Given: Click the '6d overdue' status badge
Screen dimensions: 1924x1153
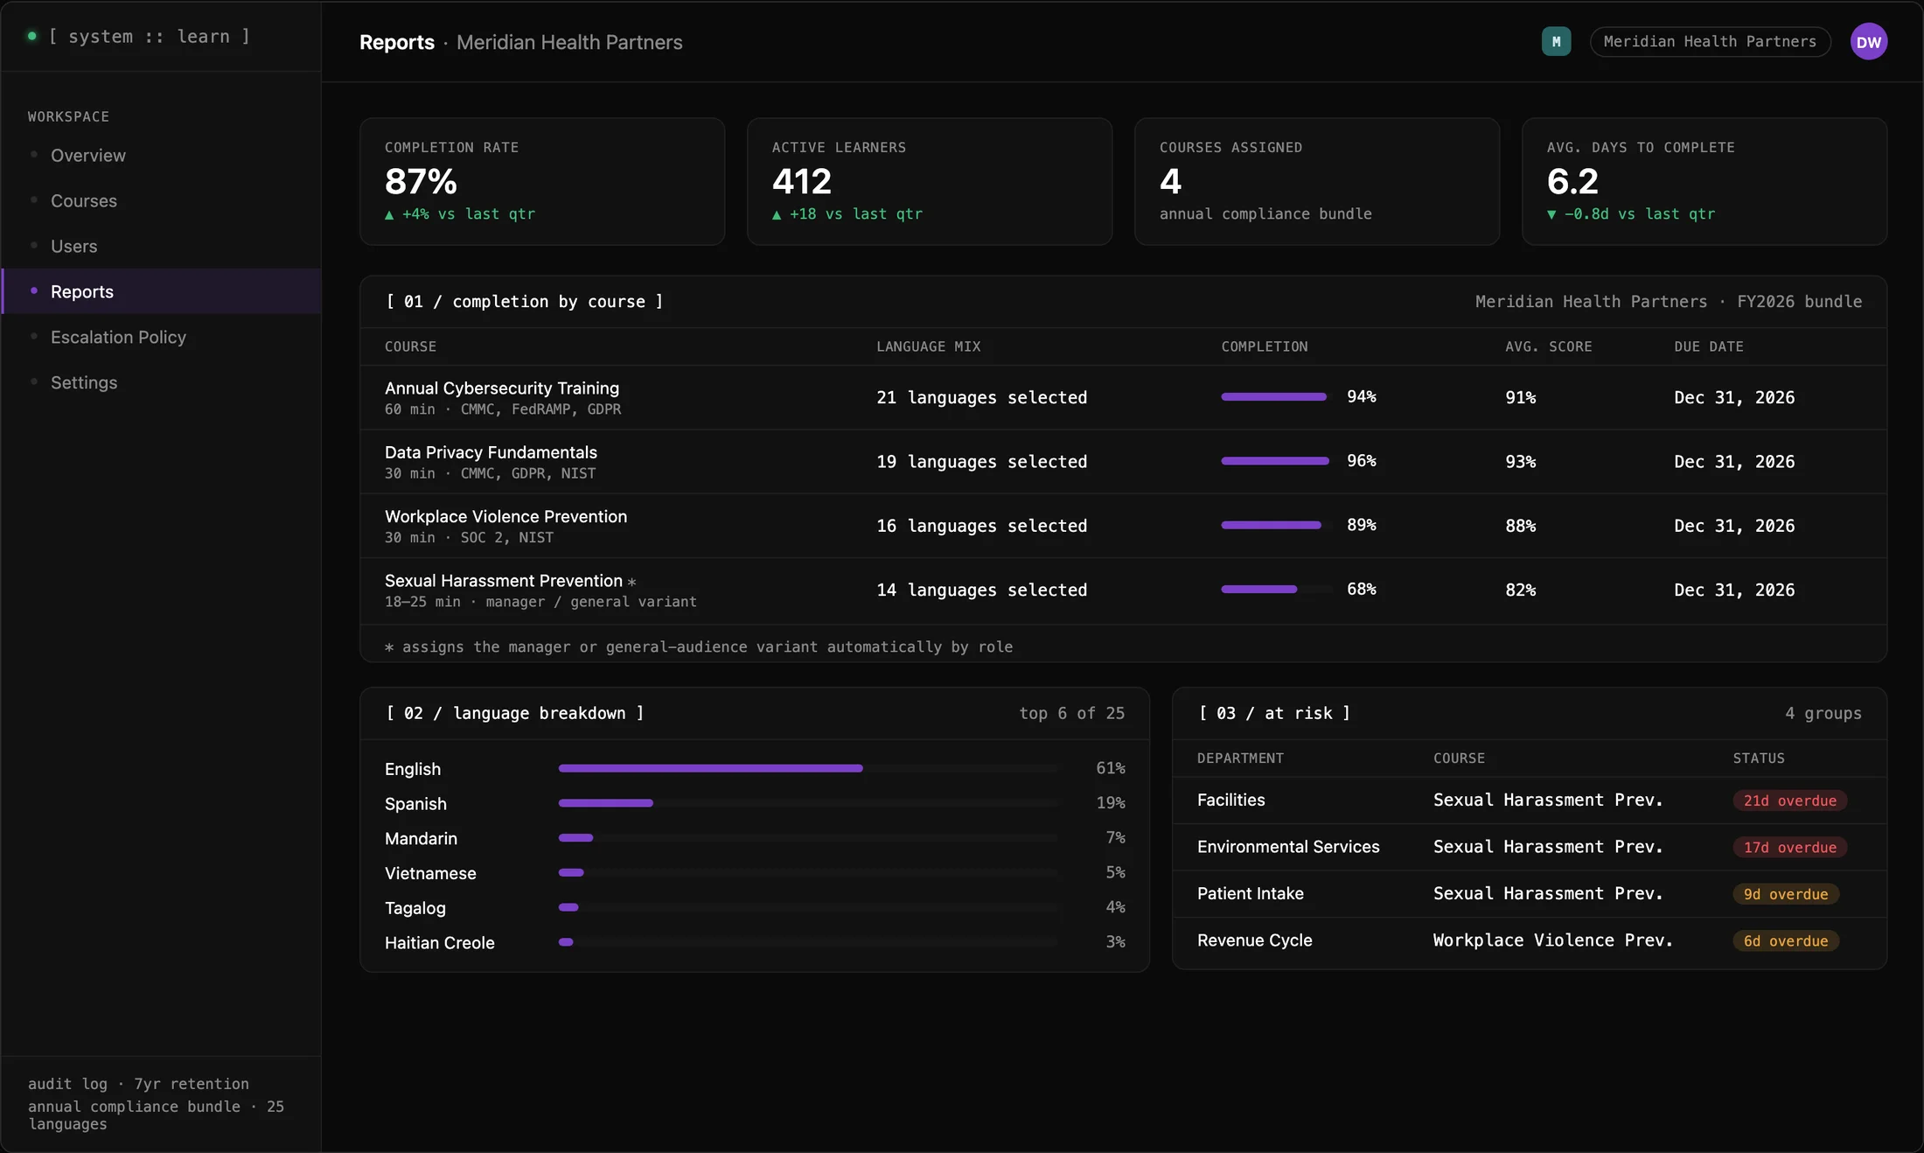Looking at the screenshot, I should coord(1786,940).
